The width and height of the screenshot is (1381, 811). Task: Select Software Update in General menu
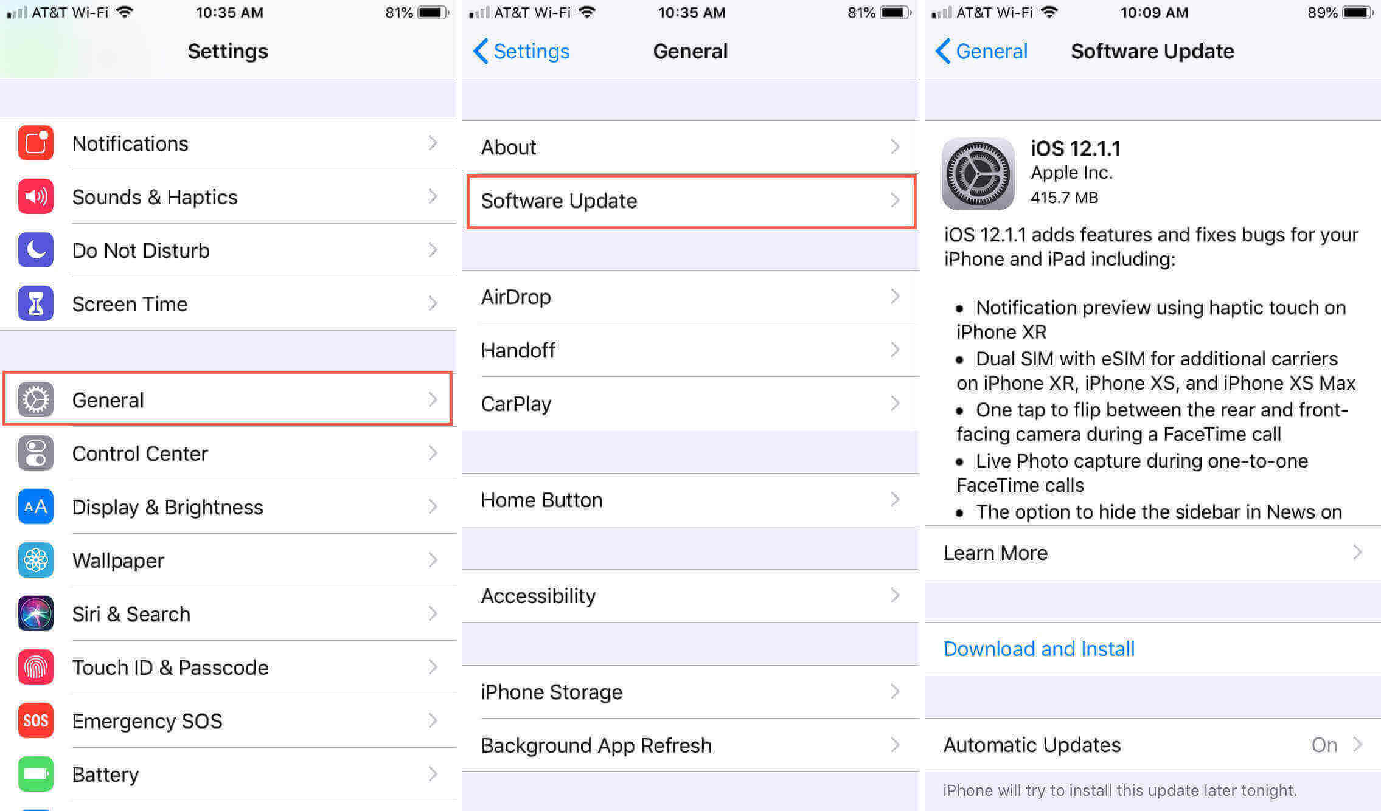coord(689,201)
